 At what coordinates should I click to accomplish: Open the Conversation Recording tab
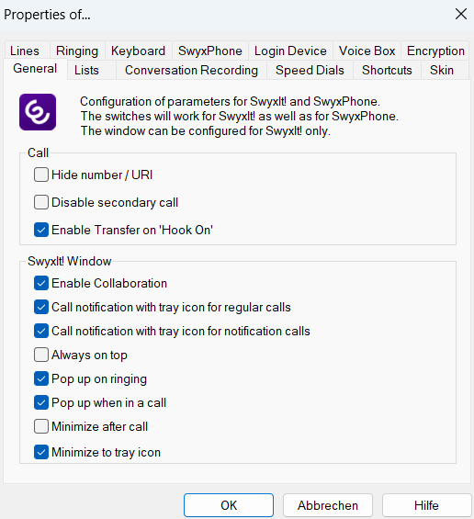tap(191, 70)
